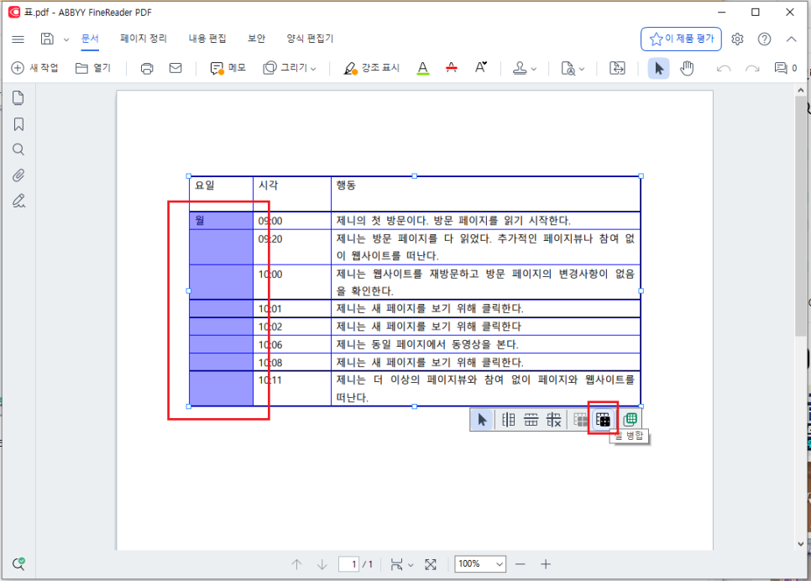This screenshot has height=581, width=811.
Task: Click the 10:11 time cell
Action: (x=291, y=389)
